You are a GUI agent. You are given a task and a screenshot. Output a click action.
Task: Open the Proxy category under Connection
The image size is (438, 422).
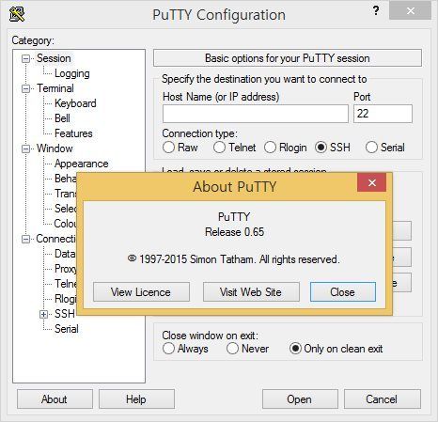click(x=65, y=269)
